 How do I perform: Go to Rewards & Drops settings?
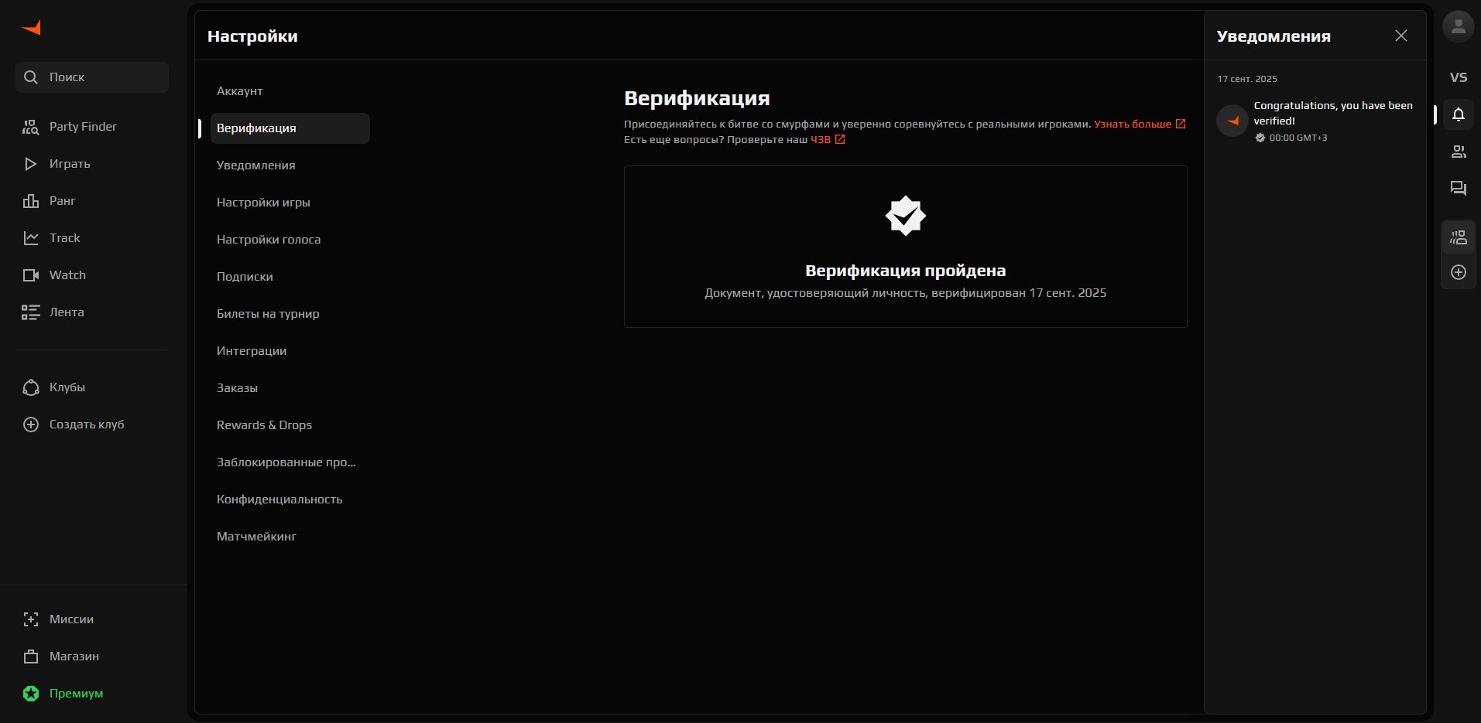coord(264,425)
